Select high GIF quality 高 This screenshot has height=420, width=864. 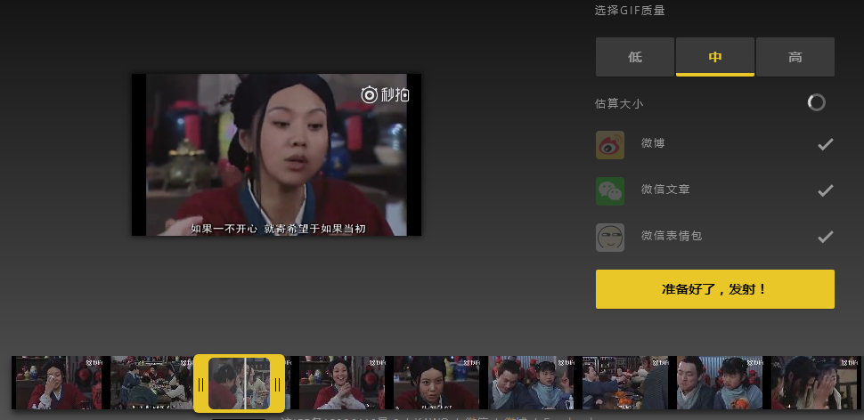(795, 57)
